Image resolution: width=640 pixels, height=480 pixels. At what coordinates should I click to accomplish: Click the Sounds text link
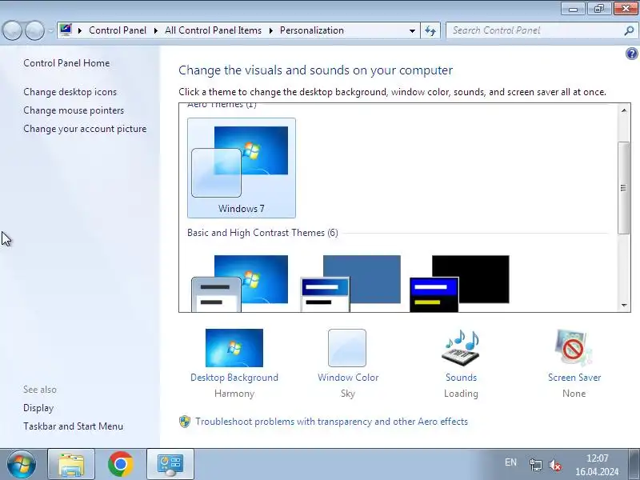(462, 378)
